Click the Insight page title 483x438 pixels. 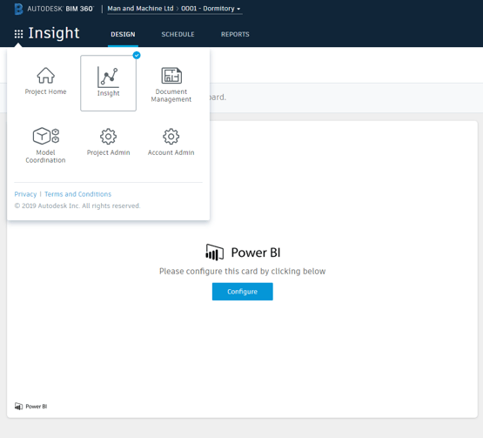pyautogui.click(x=54, y=33)
